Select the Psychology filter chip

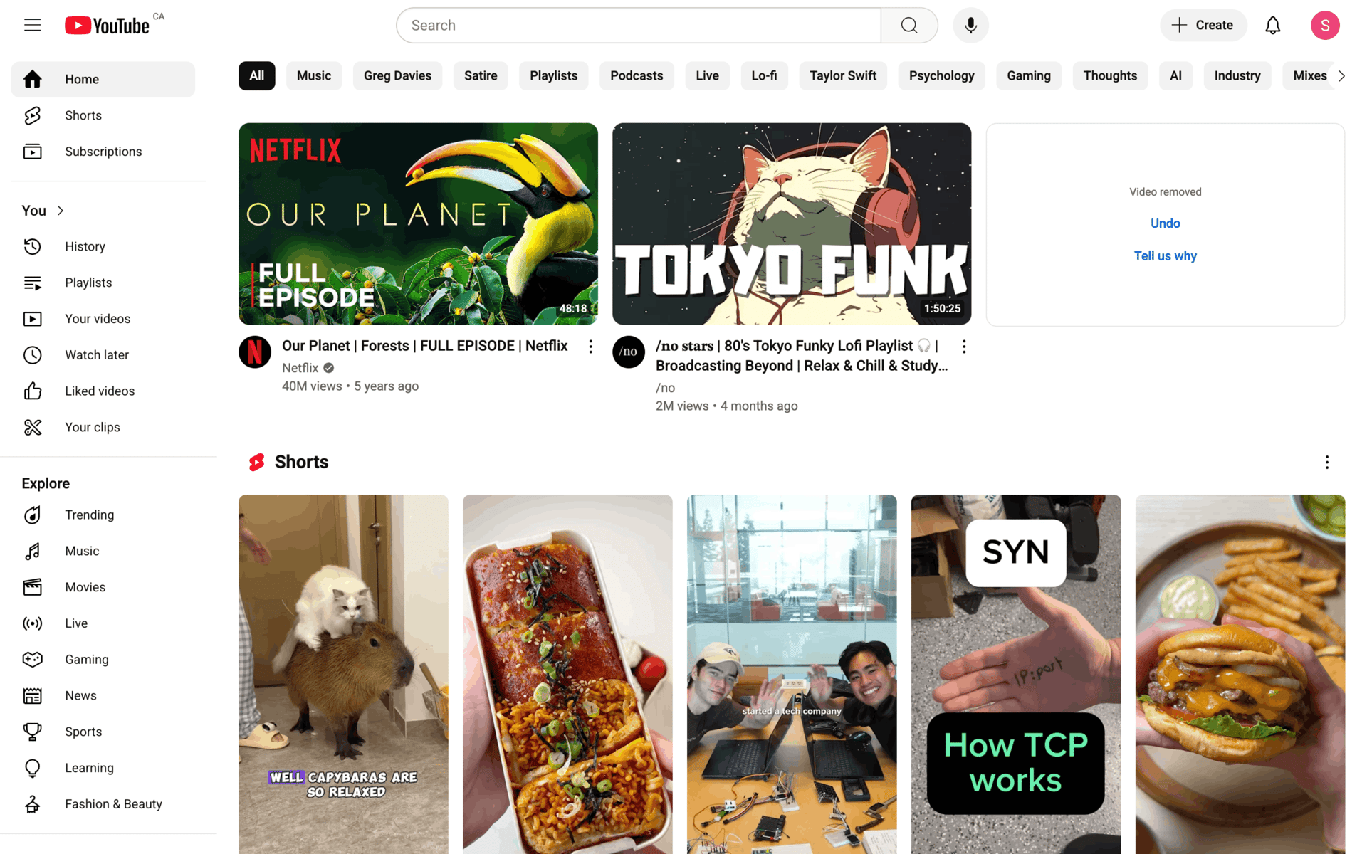click(x=941, y=76)
